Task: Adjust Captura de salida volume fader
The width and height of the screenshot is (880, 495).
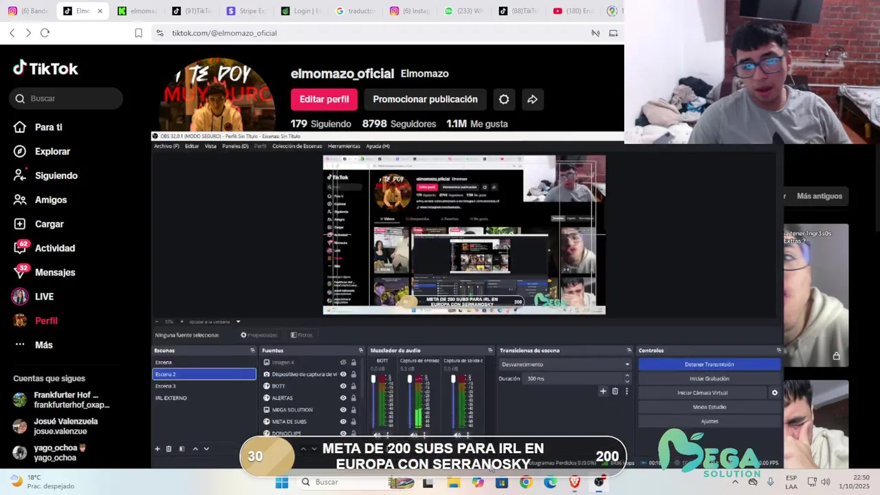Action: (453, 379)
